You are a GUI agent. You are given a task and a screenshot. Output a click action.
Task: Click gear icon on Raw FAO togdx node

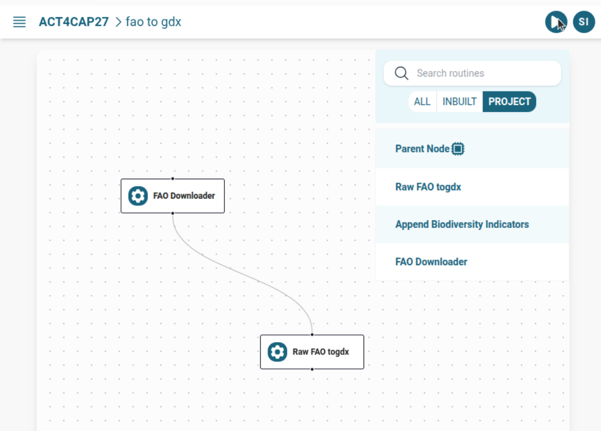(277, 352)
